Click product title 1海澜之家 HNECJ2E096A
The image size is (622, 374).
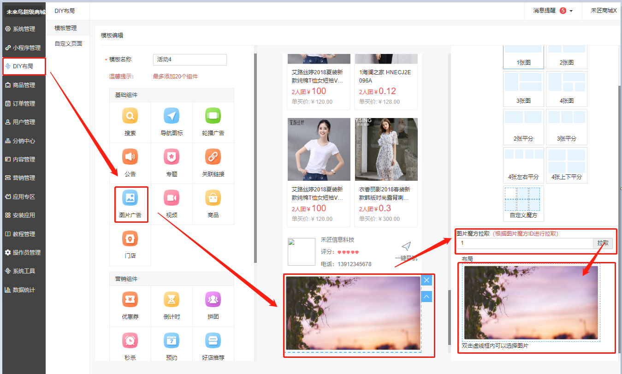385,76
